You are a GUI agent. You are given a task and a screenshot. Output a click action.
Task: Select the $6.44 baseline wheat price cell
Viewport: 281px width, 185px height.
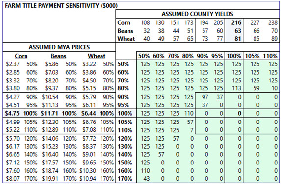[x=88, y=113]
